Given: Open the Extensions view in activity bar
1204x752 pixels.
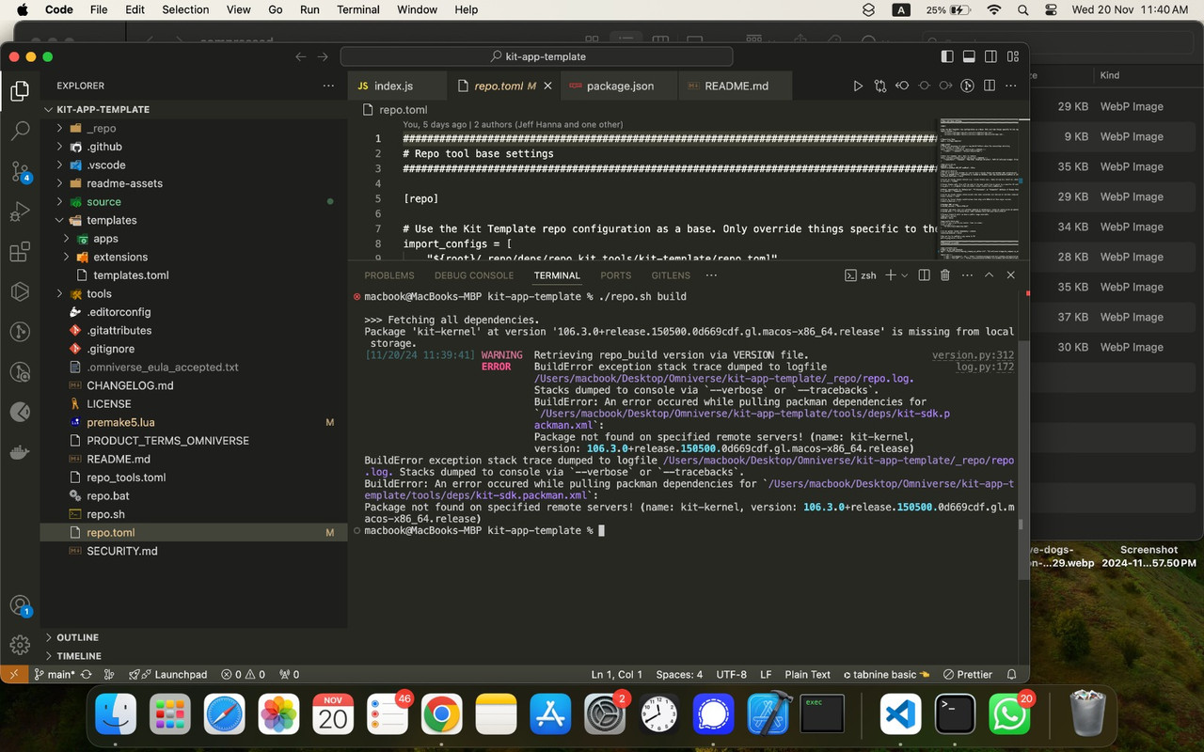Looking at the screenshot, I should [x=20, y=252].
